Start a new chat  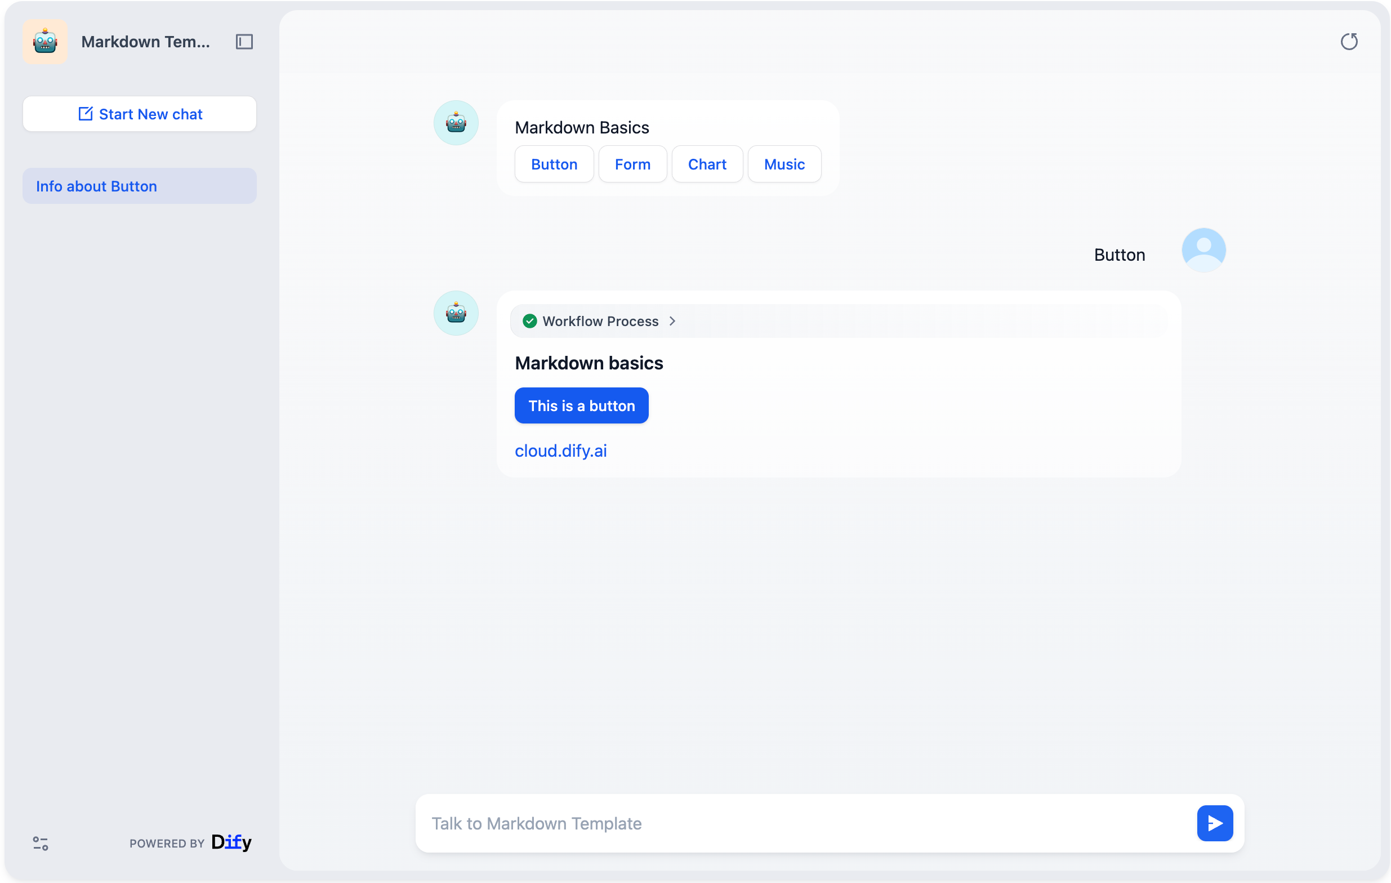pos(139,114)
